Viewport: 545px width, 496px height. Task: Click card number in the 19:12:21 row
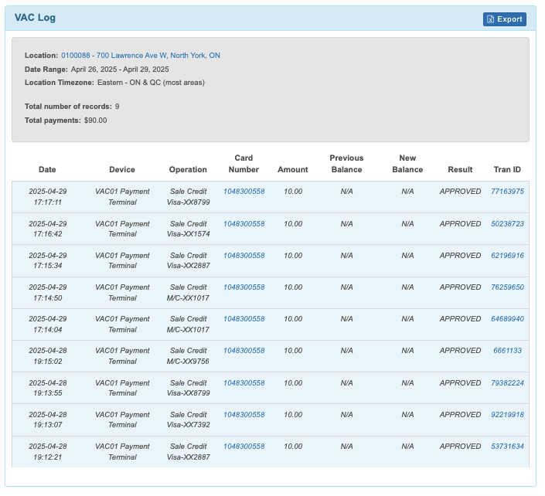(244, 447)
